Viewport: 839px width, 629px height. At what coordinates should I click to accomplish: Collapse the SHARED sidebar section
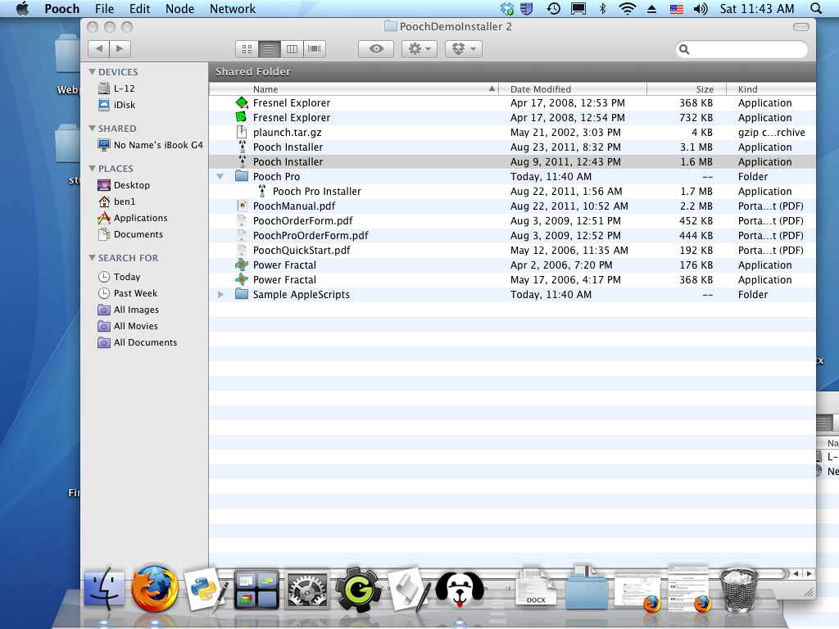[92, 129]
